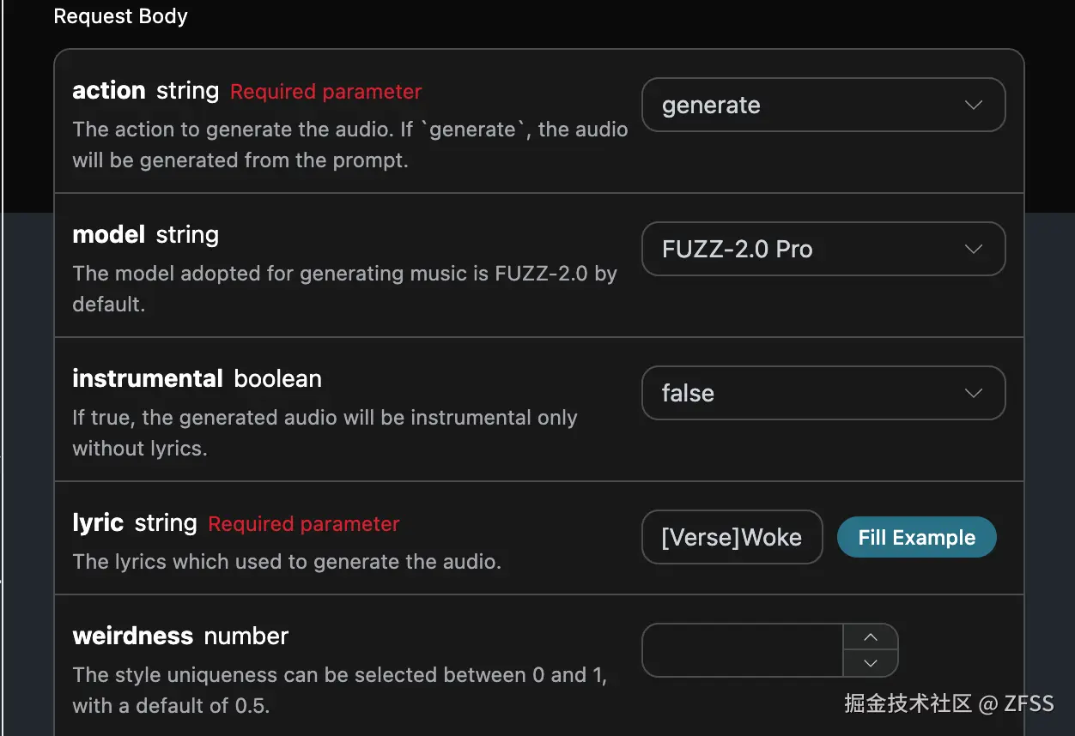Click the "boolean" type label beside instrumental
1075x736 pixels.
[278, 379]
